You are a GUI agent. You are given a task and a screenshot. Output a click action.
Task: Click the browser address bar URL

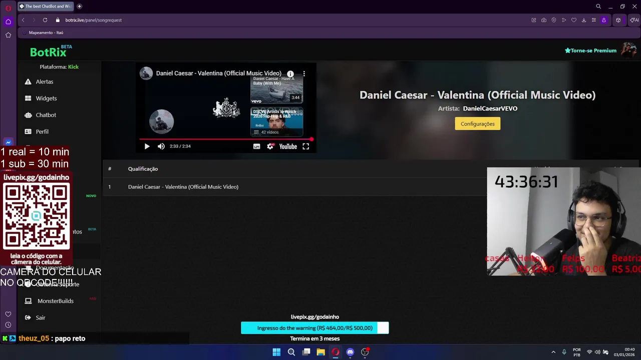point(94,20)
